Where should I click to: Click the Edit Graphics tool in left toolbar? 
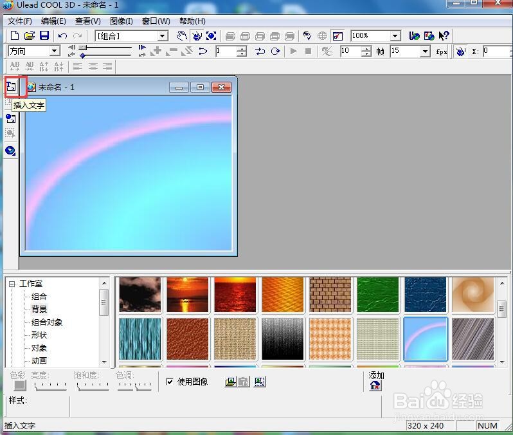tap(11, 133)
